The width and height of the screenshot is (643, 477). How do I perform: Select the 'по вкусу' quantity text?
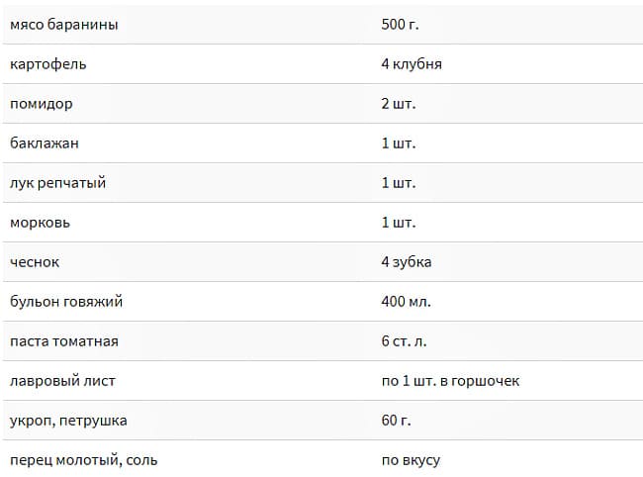411,460
